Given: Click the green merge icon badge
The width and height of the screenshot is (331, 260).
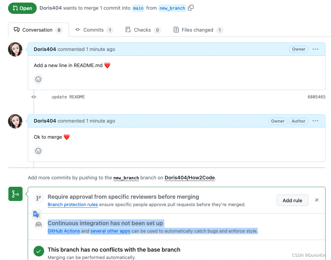Looking at the screenshot, I should [15, 194].
